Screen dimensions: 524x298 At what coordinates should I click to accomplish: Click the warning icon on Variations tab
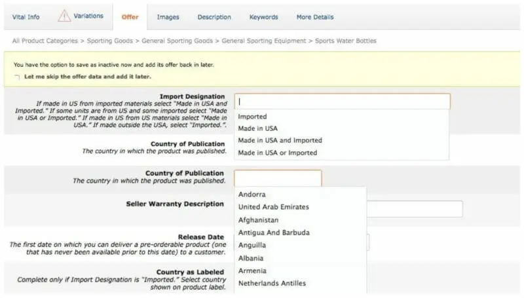64,16
